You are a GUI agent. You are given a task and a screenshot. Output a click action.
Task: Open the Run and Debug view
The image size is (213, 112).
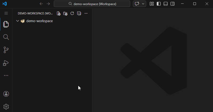6,63
